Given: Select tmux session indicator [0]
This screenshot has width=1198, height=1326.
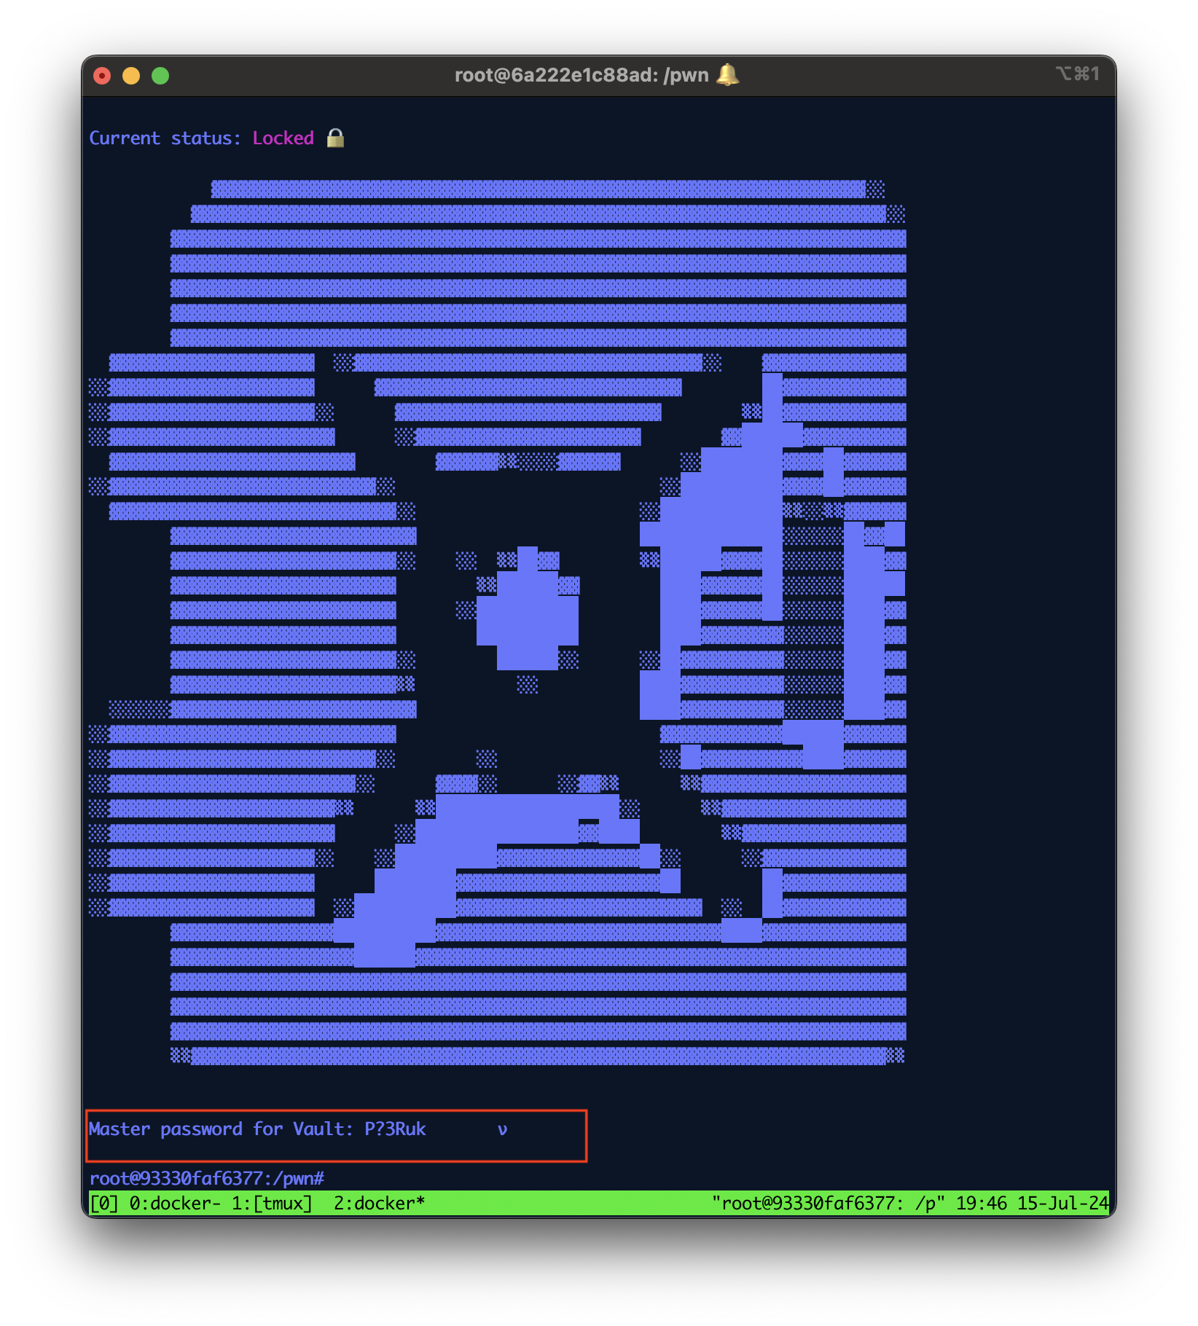Looking at the screenshot, I should click(104, 1203).
